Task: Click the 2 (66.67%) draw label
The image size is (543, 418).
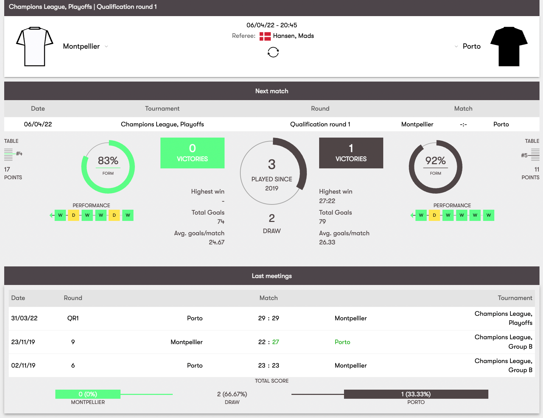Action: click(232, 394)
